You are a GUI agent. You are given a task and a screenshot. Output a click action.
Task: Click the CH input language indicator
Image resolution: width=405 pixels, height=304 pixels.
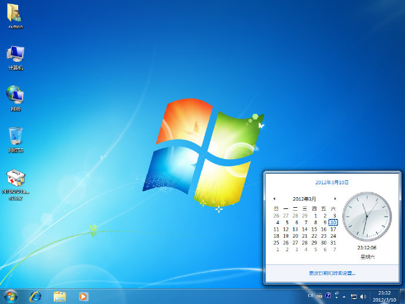(x=310, y=295)
